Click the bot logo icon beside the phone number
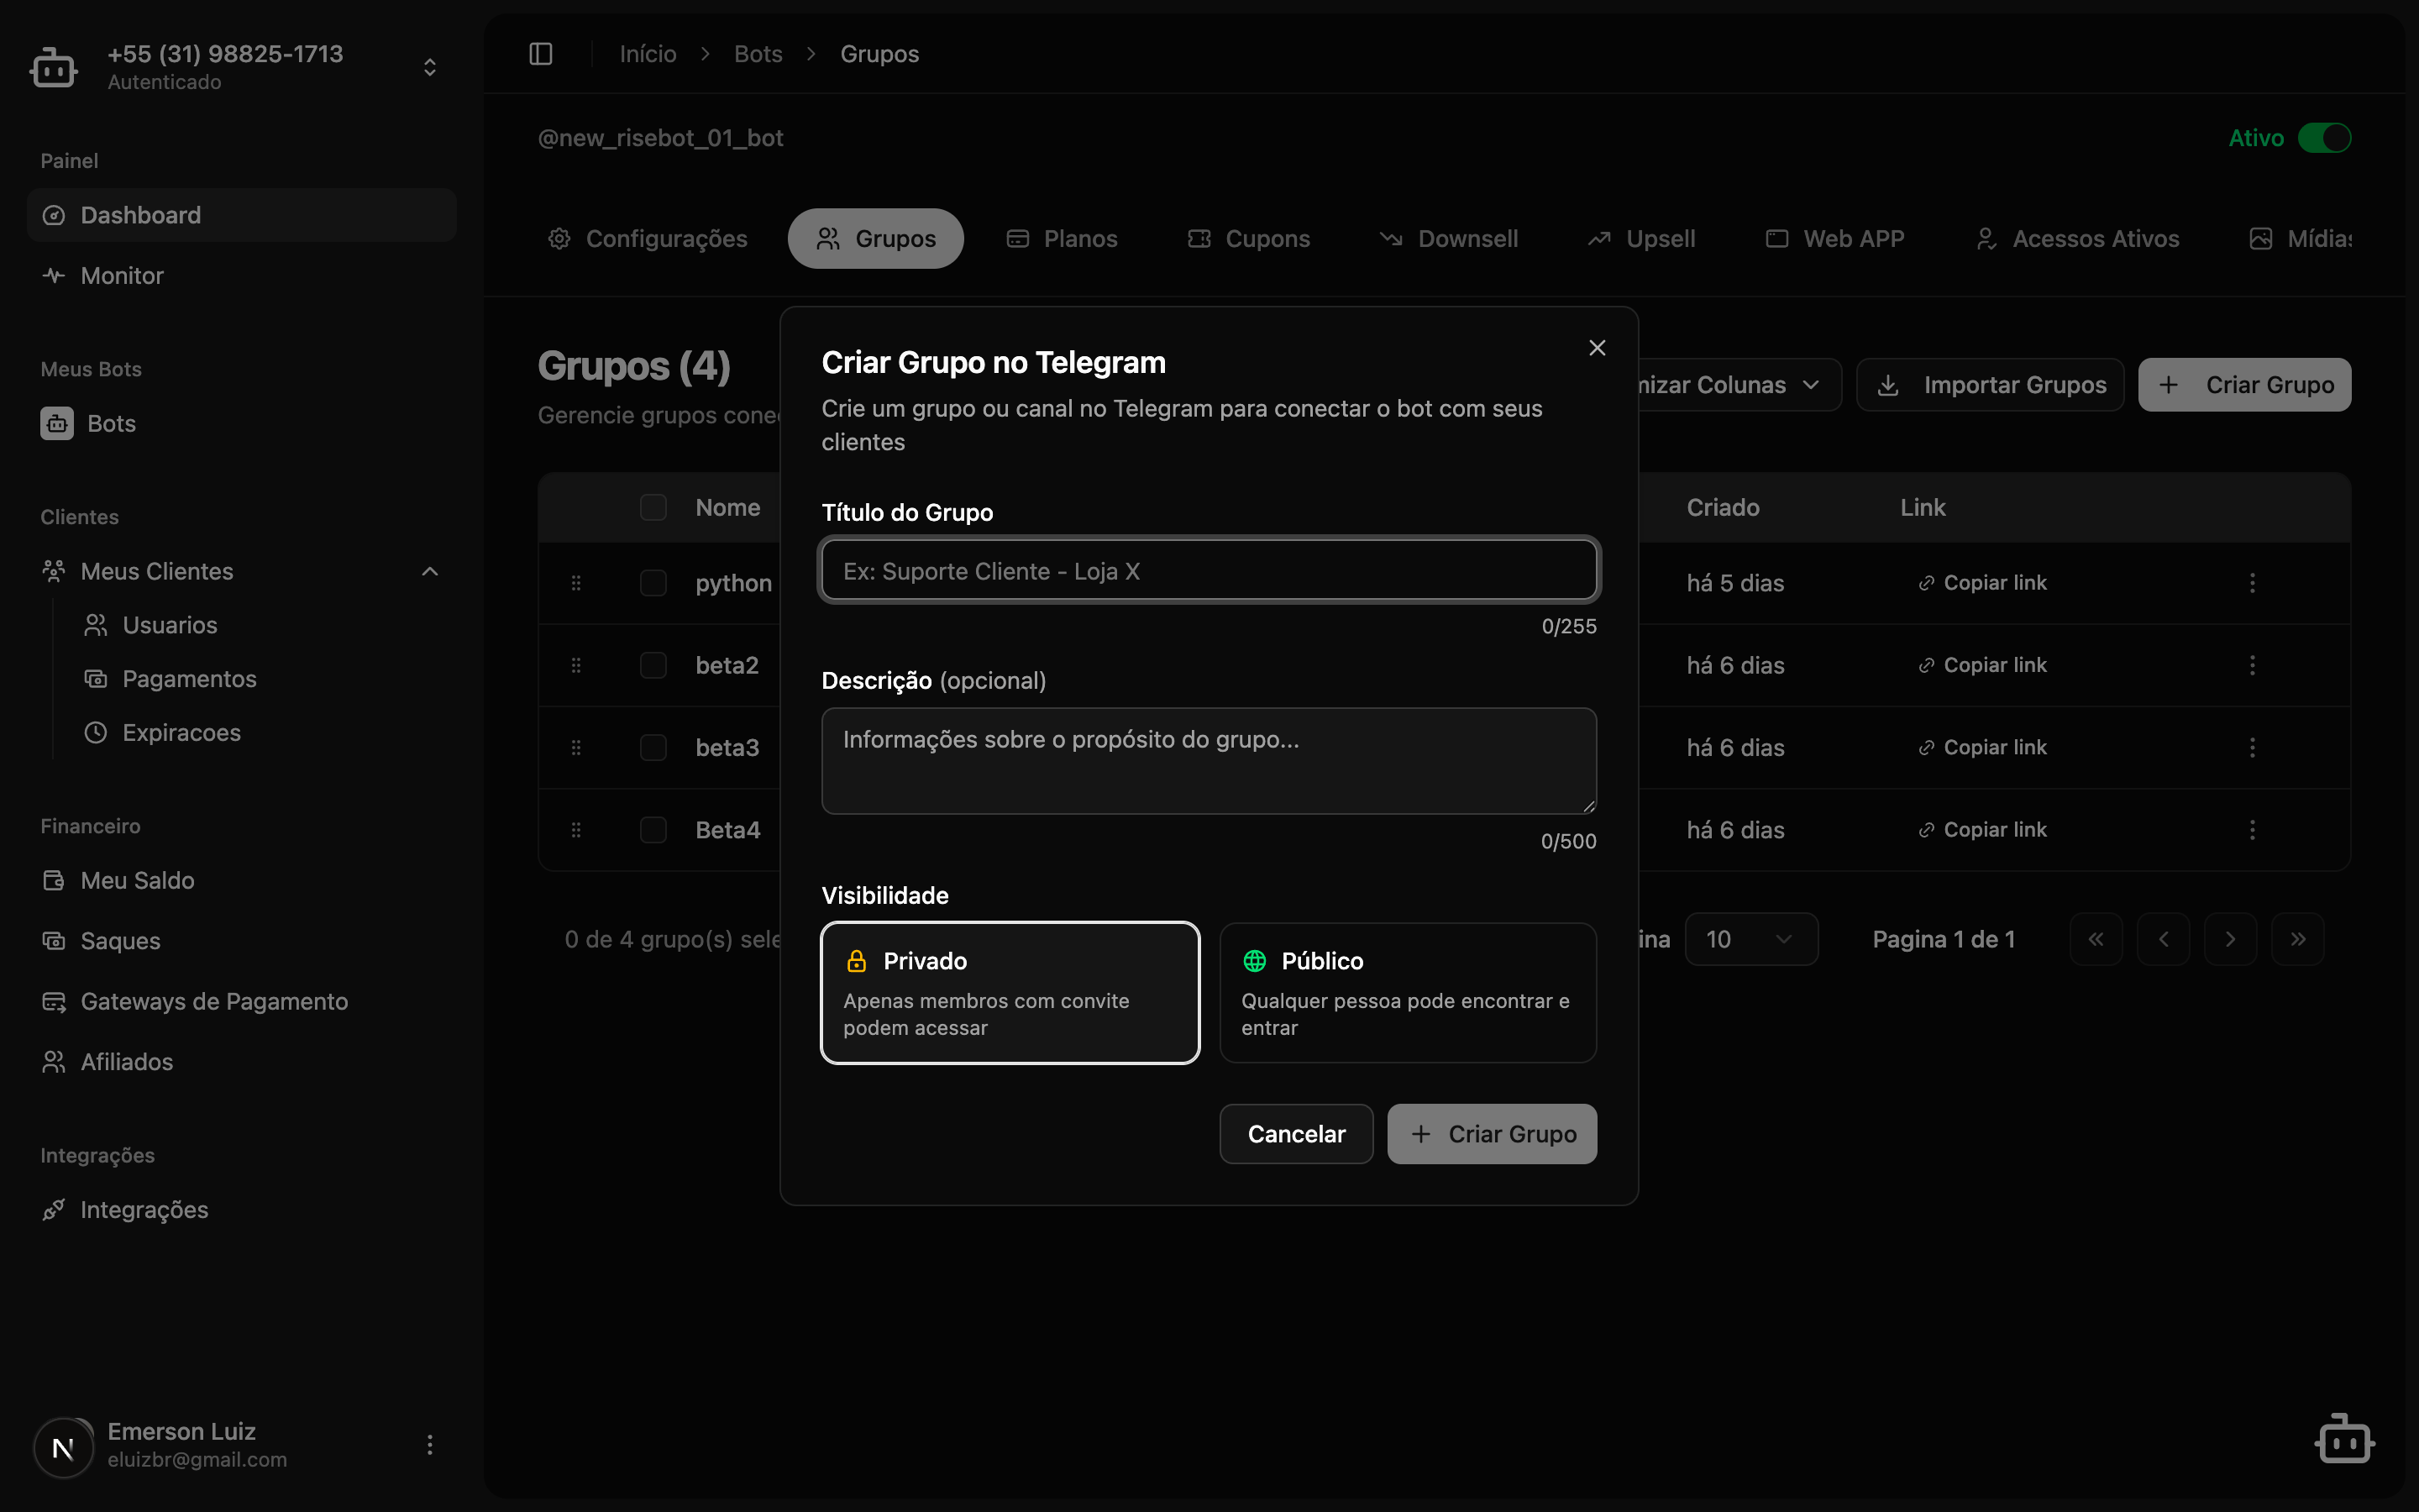 coord(53,67)
